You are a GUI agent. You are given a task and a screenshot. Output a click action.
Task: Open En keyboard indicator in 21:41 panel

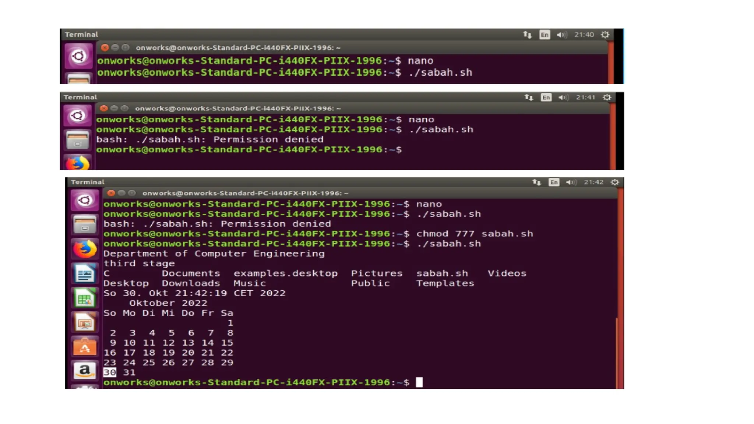click(546, 97)
